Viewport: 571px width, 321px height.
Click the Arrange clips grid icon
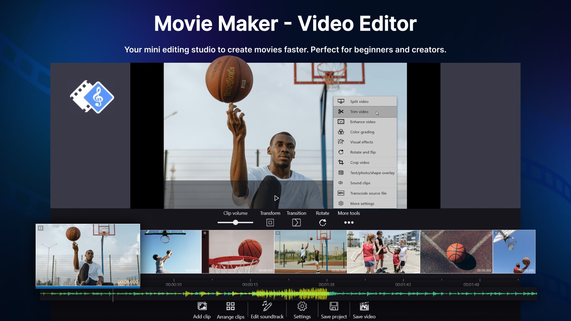(230, 306)
